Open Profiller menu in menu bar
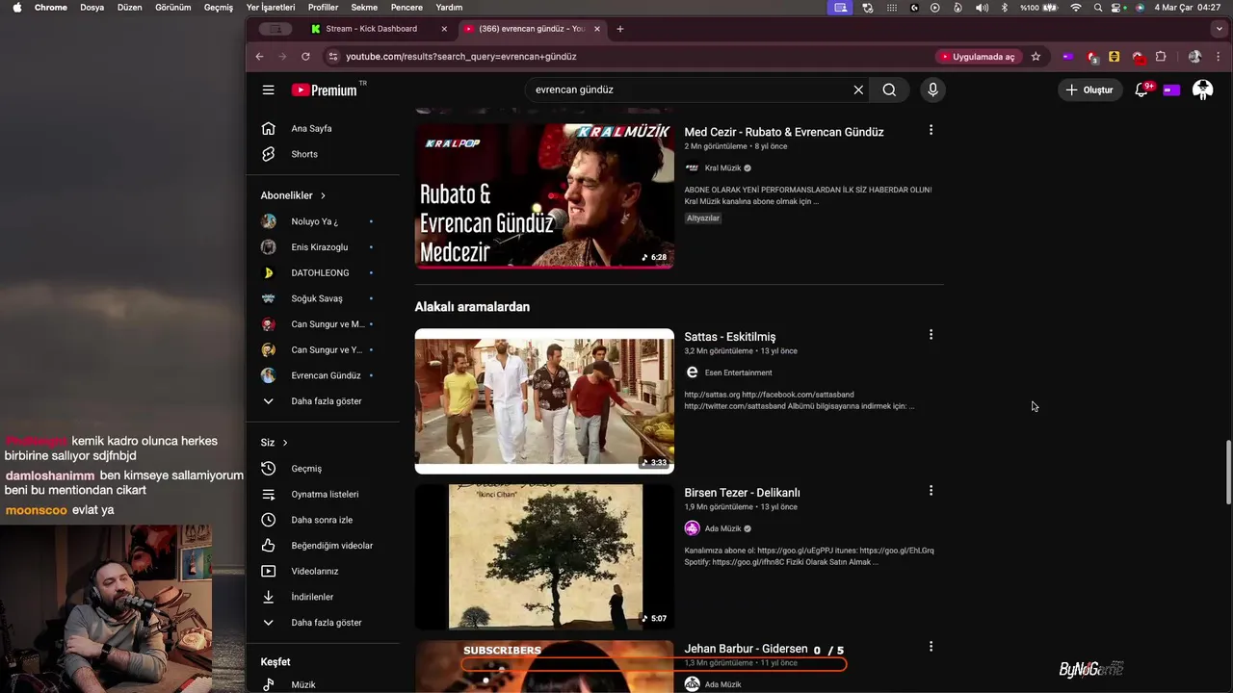Image resolution: width=1233 pixels, height=693 pixels. [323, 7]
